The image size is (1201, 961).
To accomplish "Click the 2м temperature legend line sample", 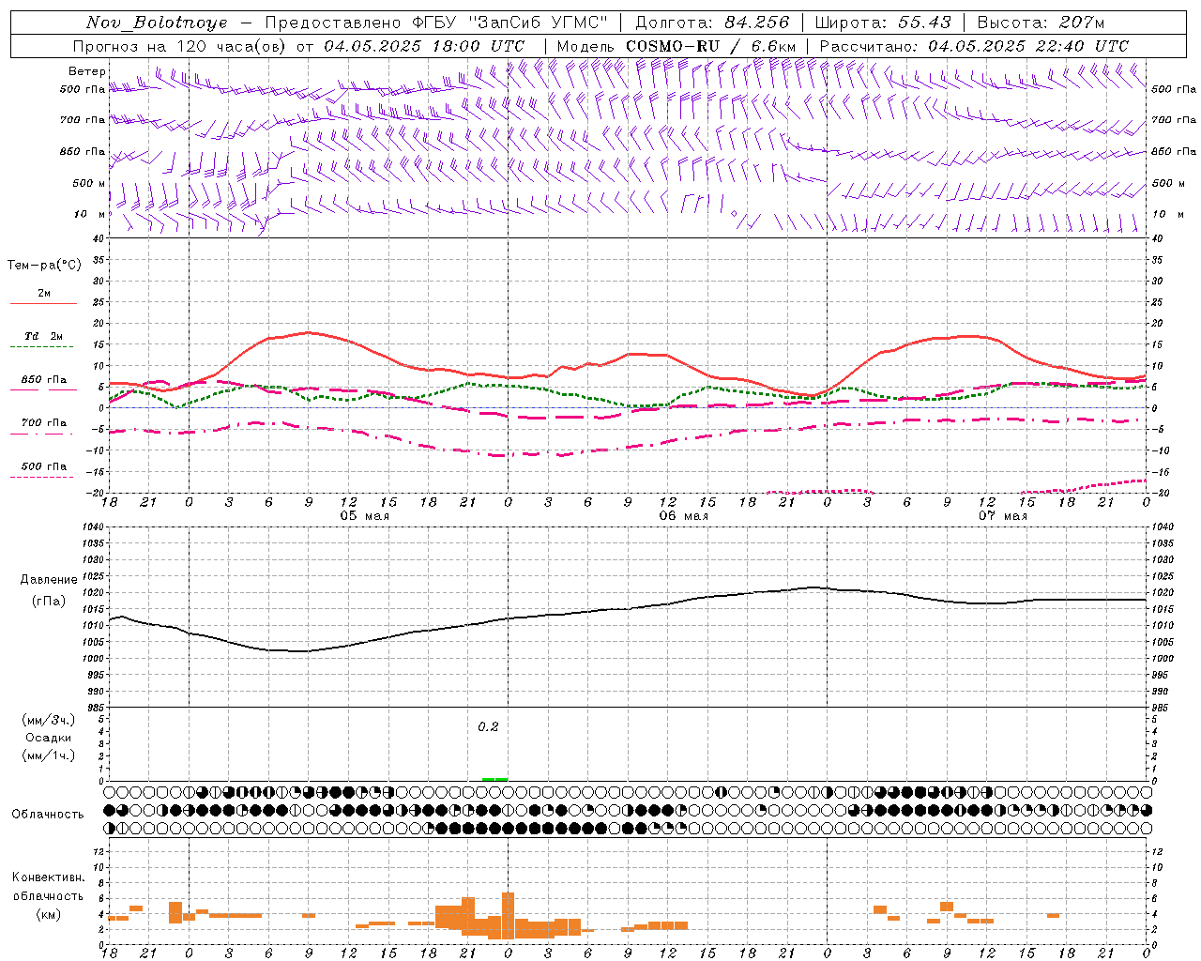I will click(x=44, y=304).
